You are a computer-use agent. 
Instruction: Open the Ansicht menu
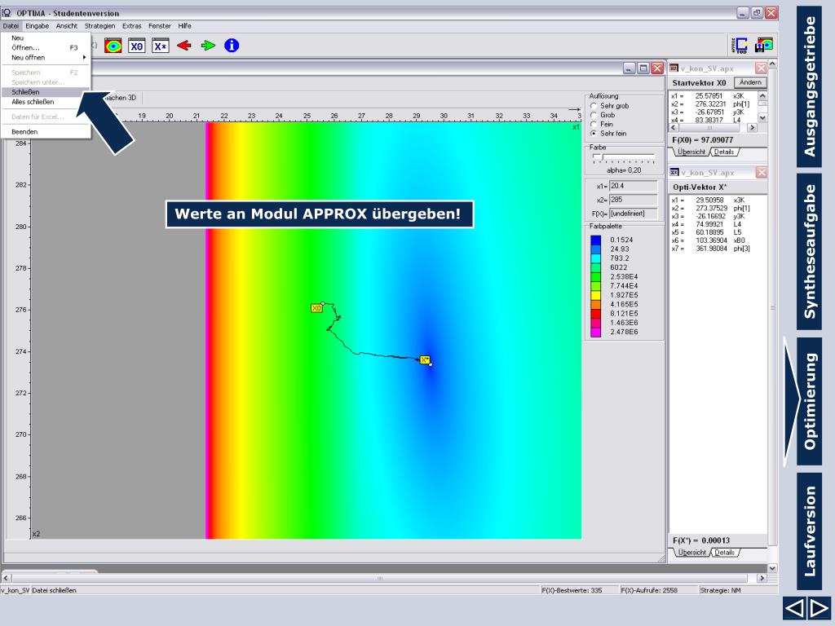[x=67, y=25]
